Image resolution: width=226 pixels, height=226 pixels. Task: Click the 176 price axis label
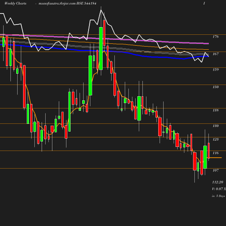(216, 37)
